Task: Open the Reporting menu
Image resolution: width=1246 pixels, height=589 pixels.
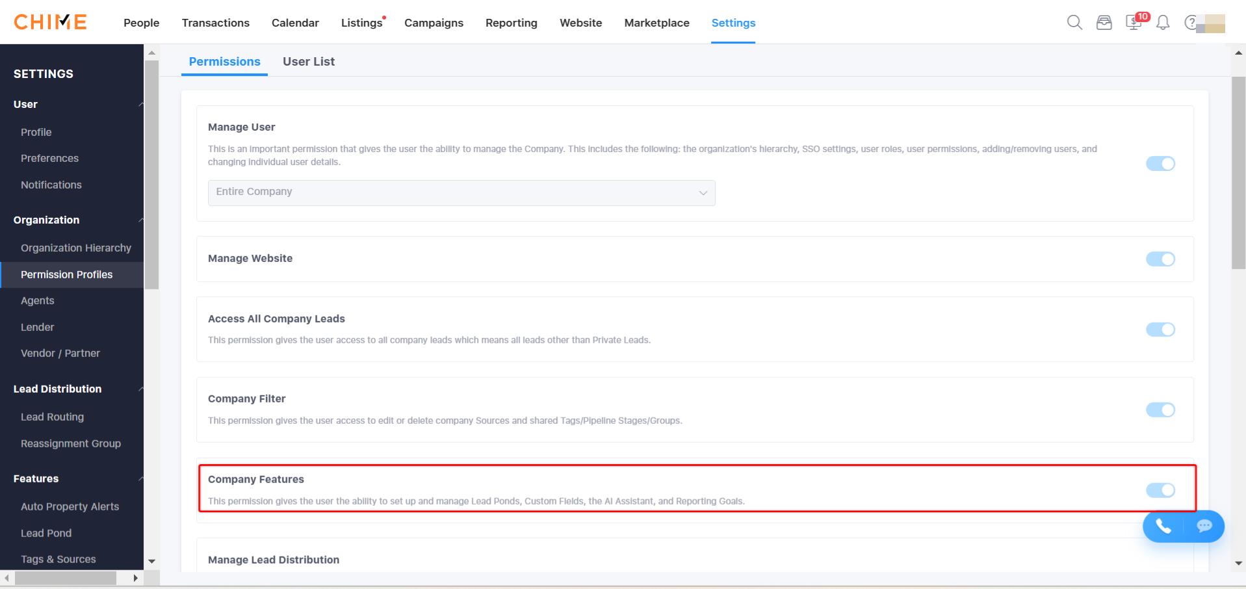Action: tap(511, 23)
